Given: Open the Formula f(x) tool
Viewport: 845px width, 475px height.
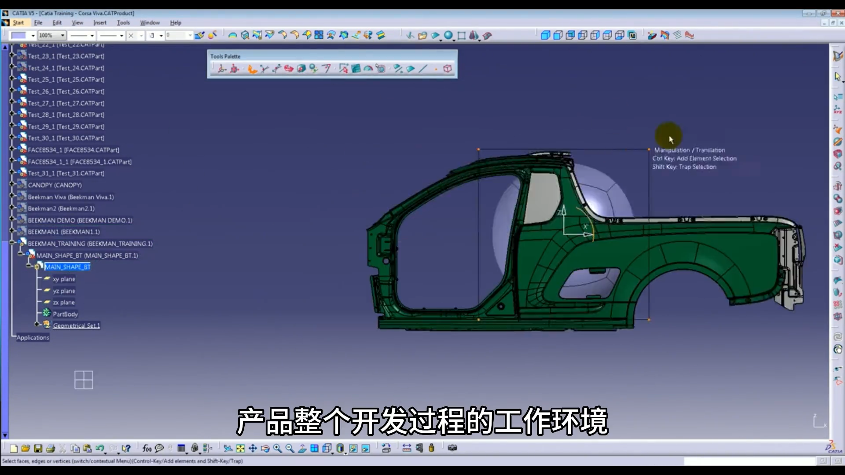Looking at the screenshot, I should click(x=147, y=448).
